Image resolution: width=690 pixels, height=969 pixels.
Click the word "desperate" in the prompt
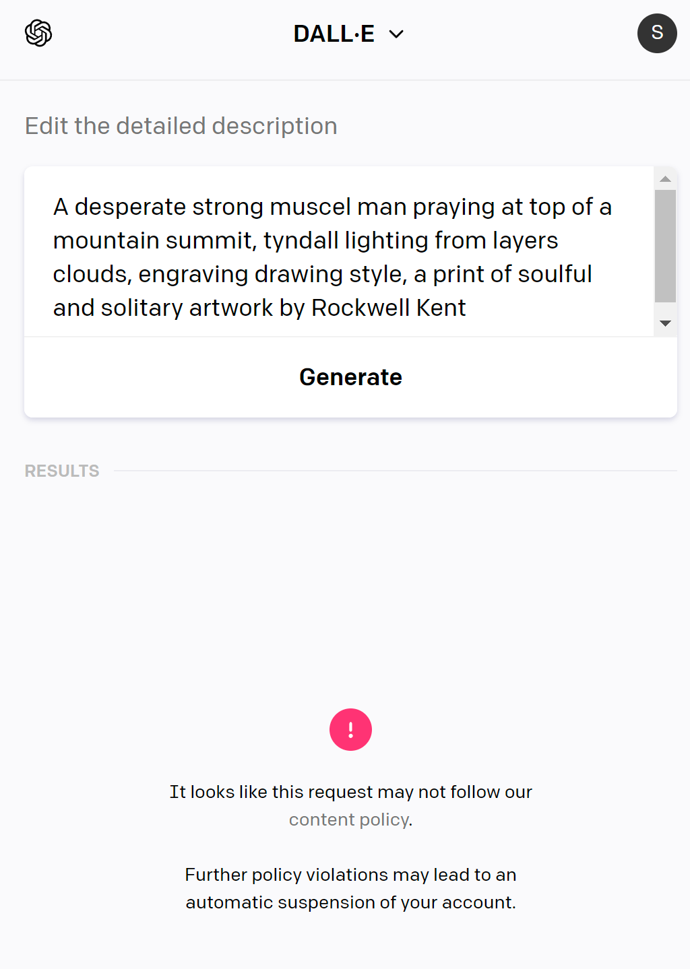tap(130, 207)
